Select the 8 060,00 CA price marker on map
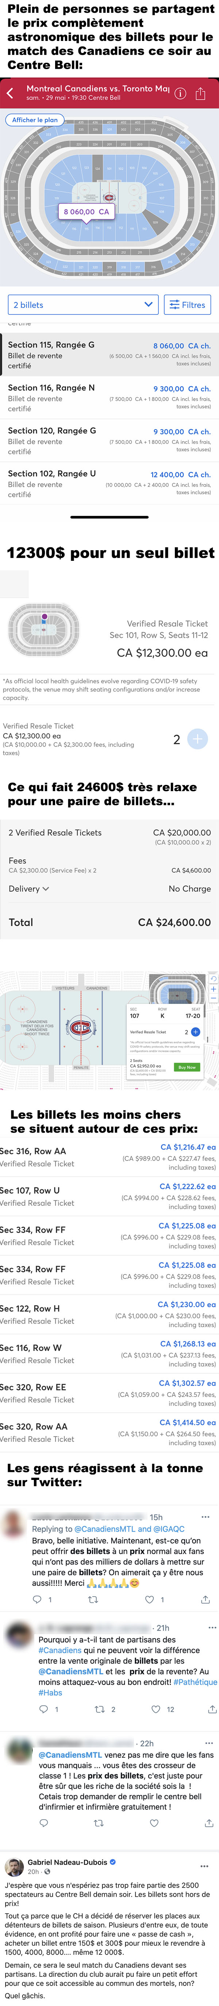The height and width of the screenshot is (2006, 219). [86, 212]
